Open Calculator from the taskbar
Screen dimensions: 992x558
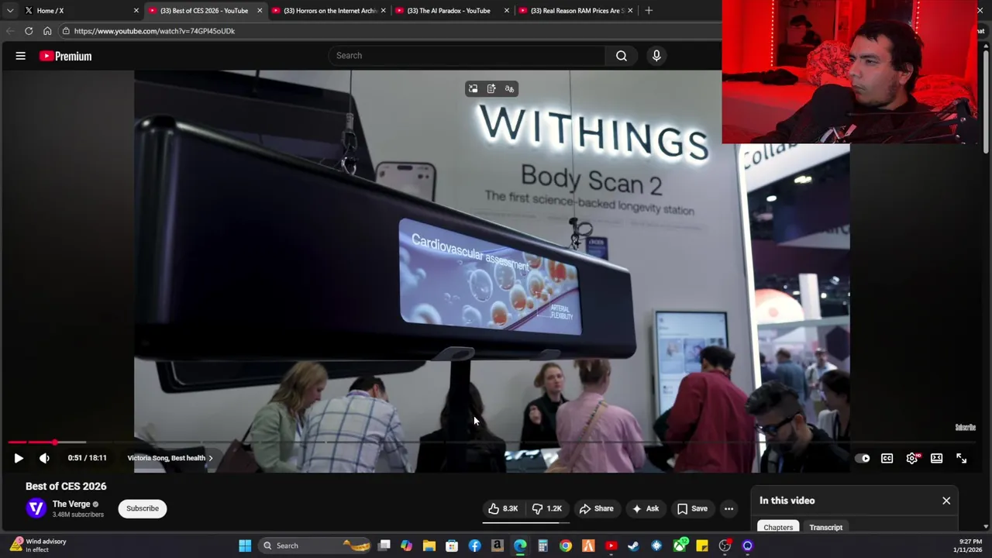pos(542,546)
